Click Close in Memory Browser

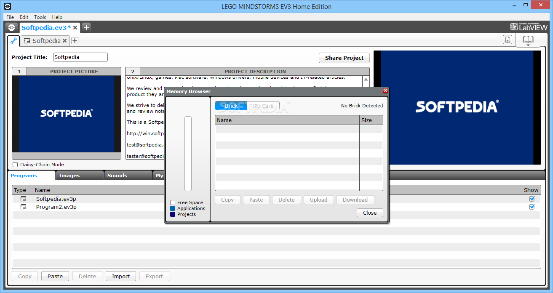tap(370, 213)
